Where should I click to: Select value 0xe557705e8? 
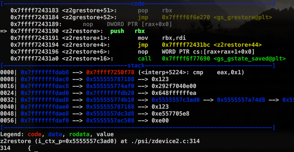click(170, 114)
